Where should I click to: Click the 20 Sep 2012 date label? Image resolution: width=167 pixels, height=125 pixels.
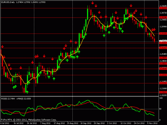(x=99, y=123)
